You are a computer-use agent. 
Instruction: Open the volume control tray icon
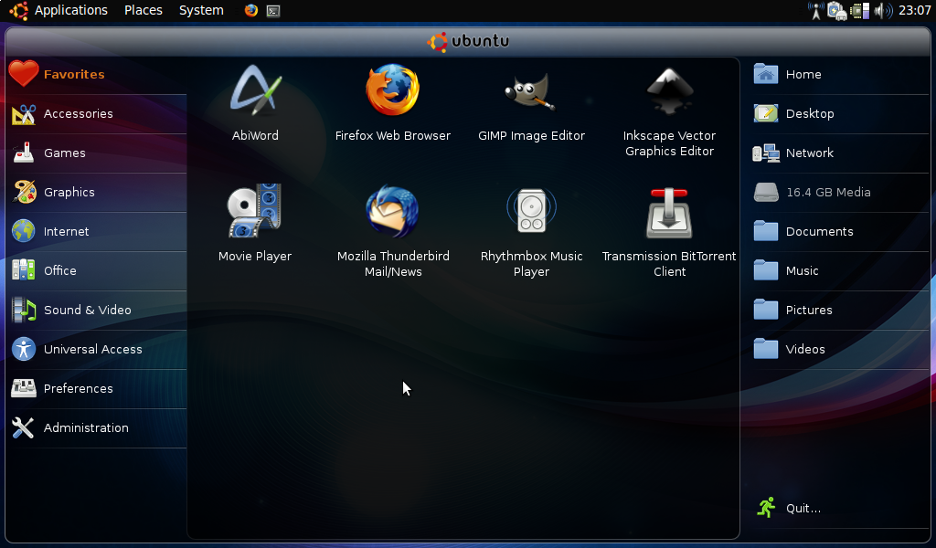[x=883, y=11]
